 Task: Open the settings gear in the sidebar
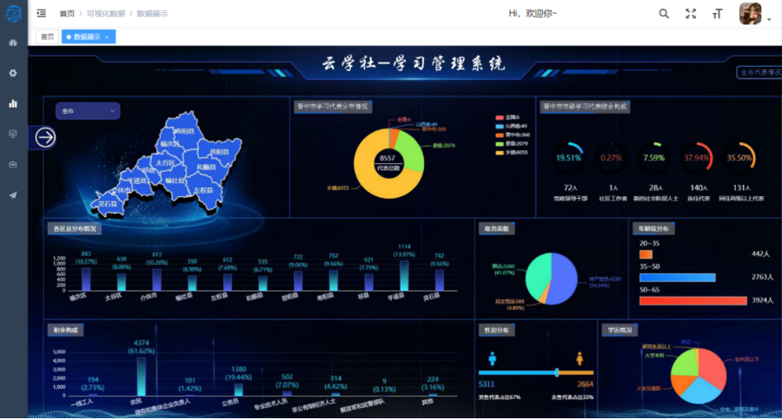coord(13,73)
